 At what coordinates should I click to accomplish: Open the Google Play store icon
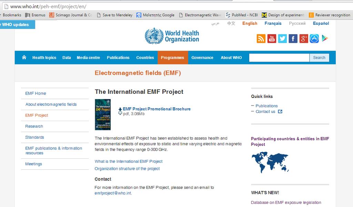[x=325, y=39]
